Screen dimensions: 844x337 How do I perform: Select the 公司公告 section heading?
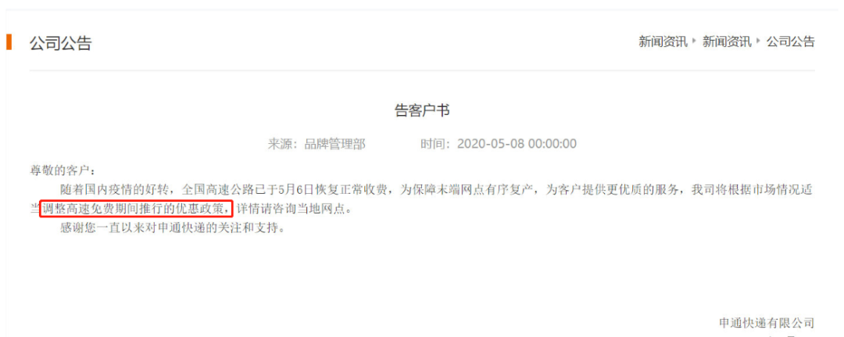(x=61, y=42)
